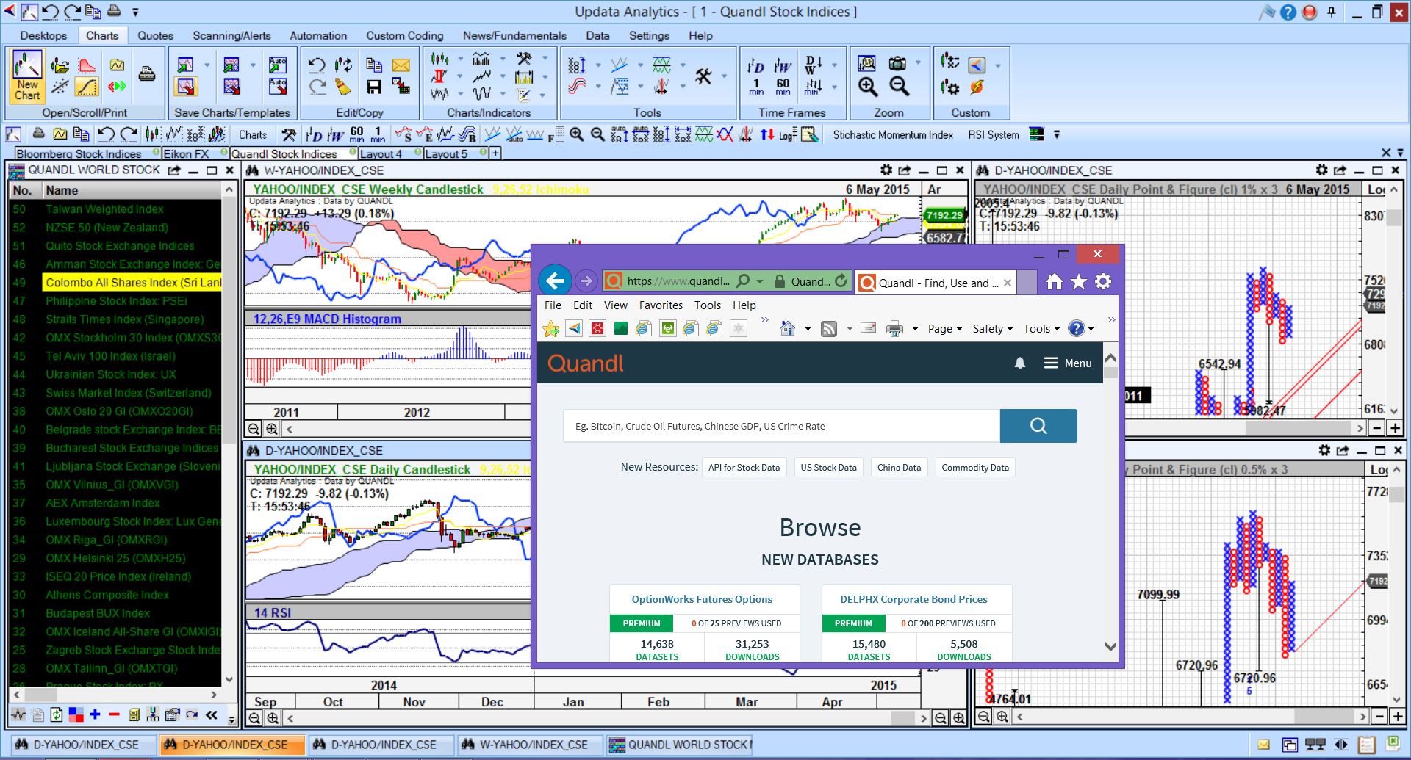Click the double left chevron under the watchlist
Viewport: 1411px width, 760px height.
[212, 714]
